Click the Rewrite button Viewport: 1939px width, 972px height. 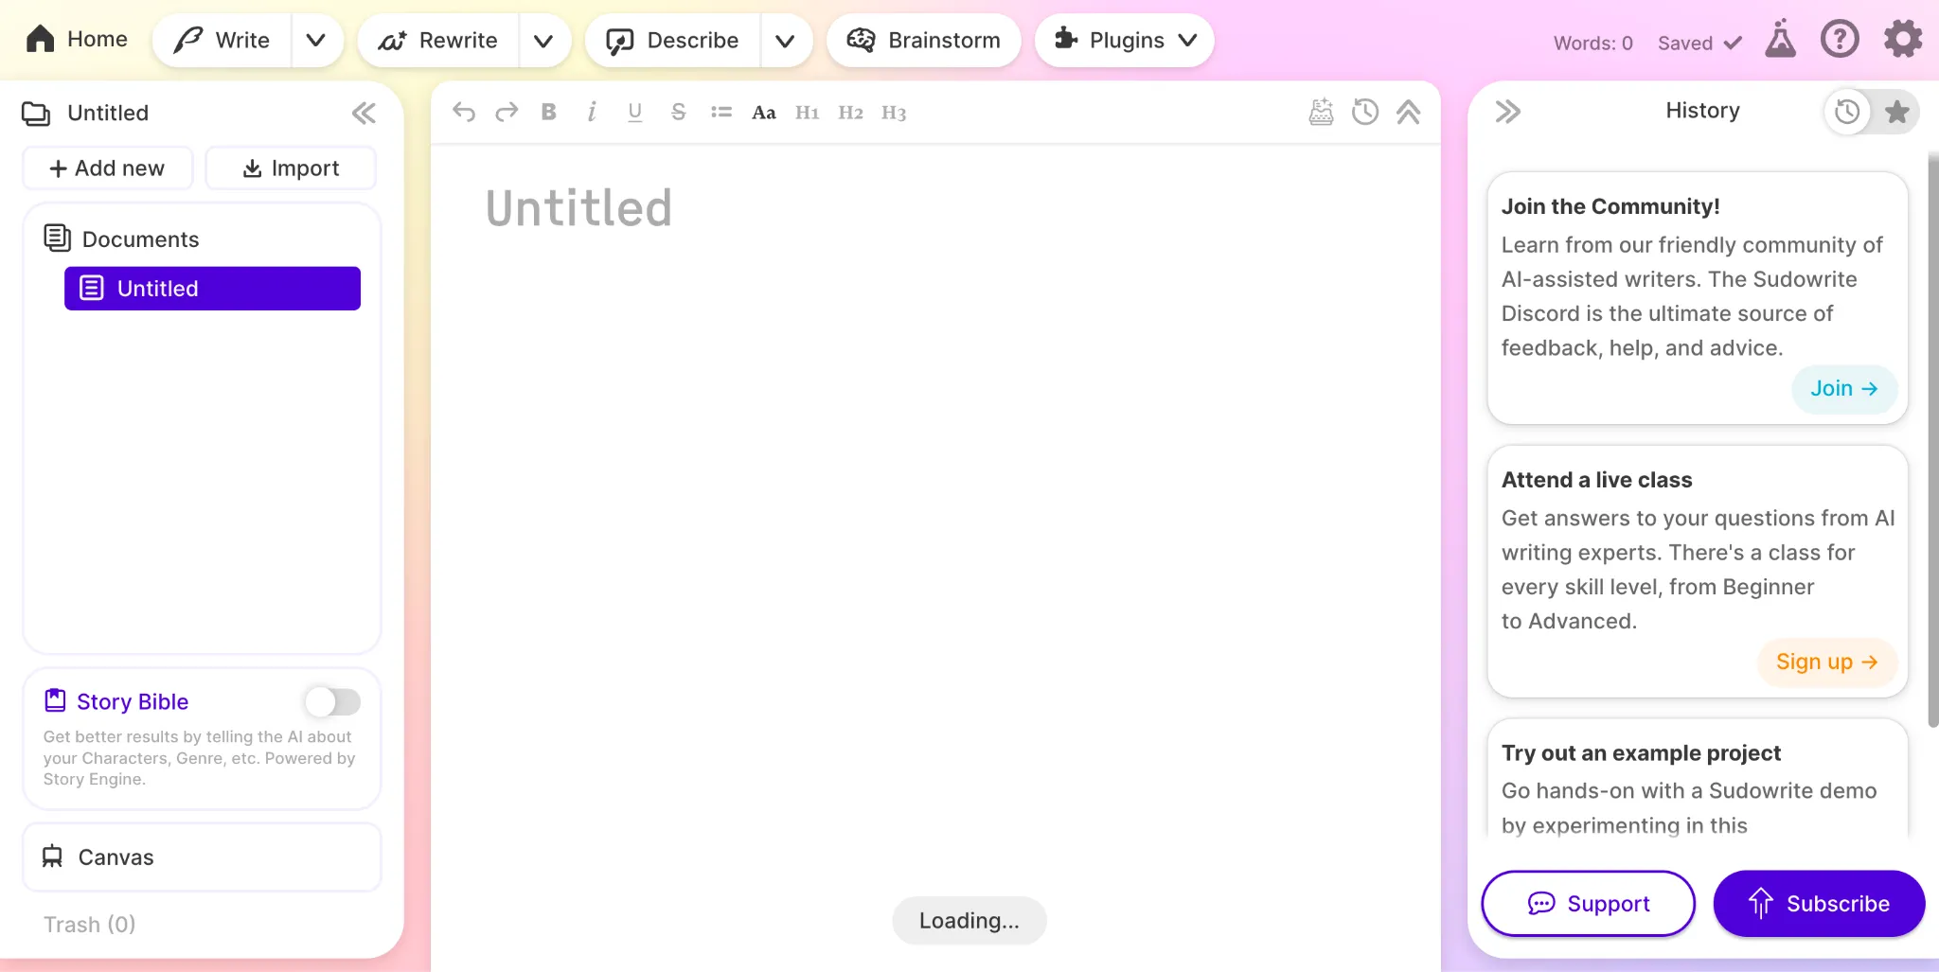[438, 40]
